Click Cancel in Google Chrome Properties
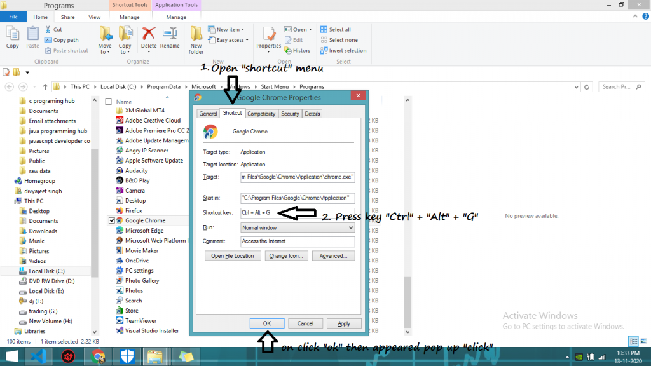This screenshot has width=651, height=366. [x=305, y=323]
